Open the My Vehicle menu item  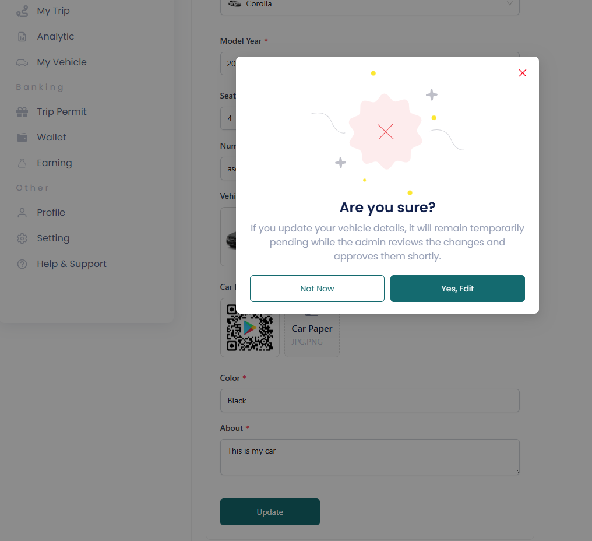tap(62, 62)
